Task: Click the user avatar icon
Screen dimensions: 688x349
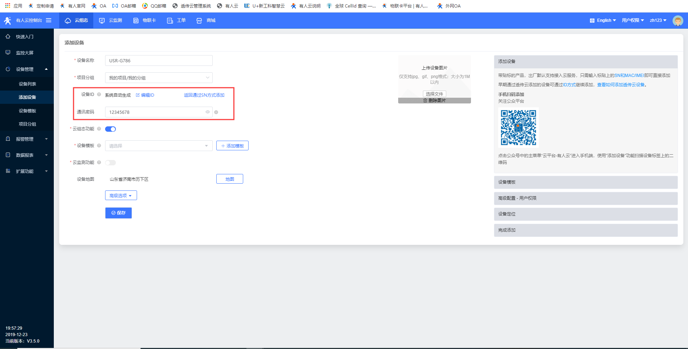Action: point(678,21)
